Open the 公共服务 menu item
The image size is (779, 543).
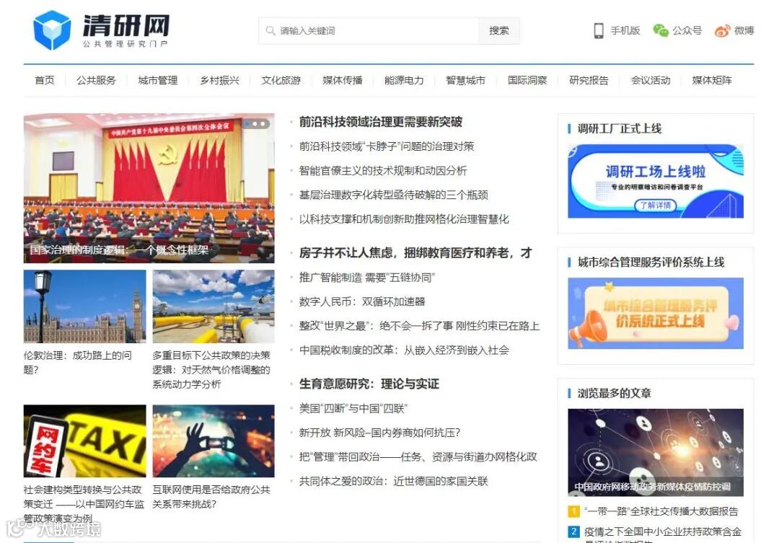point(97,80)
